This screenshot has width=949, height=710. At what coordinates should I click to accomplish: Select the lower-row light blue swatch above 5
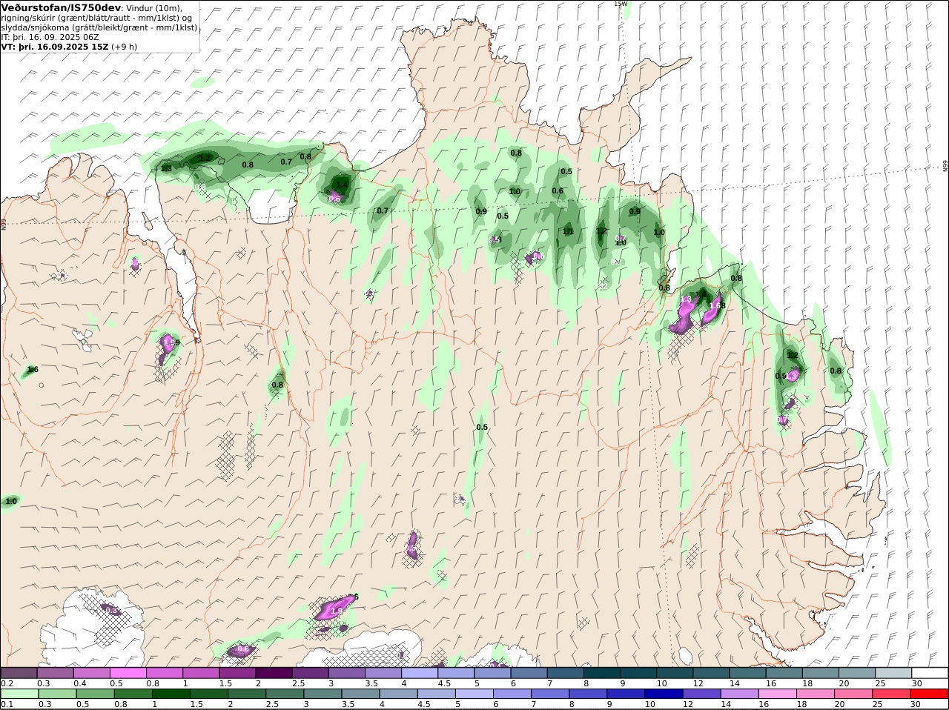click(x=474, y=694)
